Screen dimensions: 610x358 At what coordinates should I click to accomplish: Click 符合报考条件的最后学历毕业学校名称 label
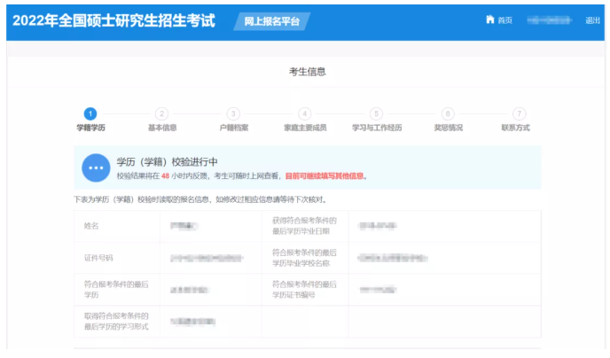pos(304,258)
